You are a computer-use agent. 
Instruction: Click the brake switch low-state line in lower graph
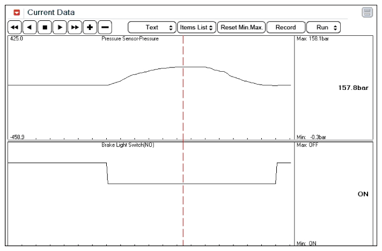point(192,184)
